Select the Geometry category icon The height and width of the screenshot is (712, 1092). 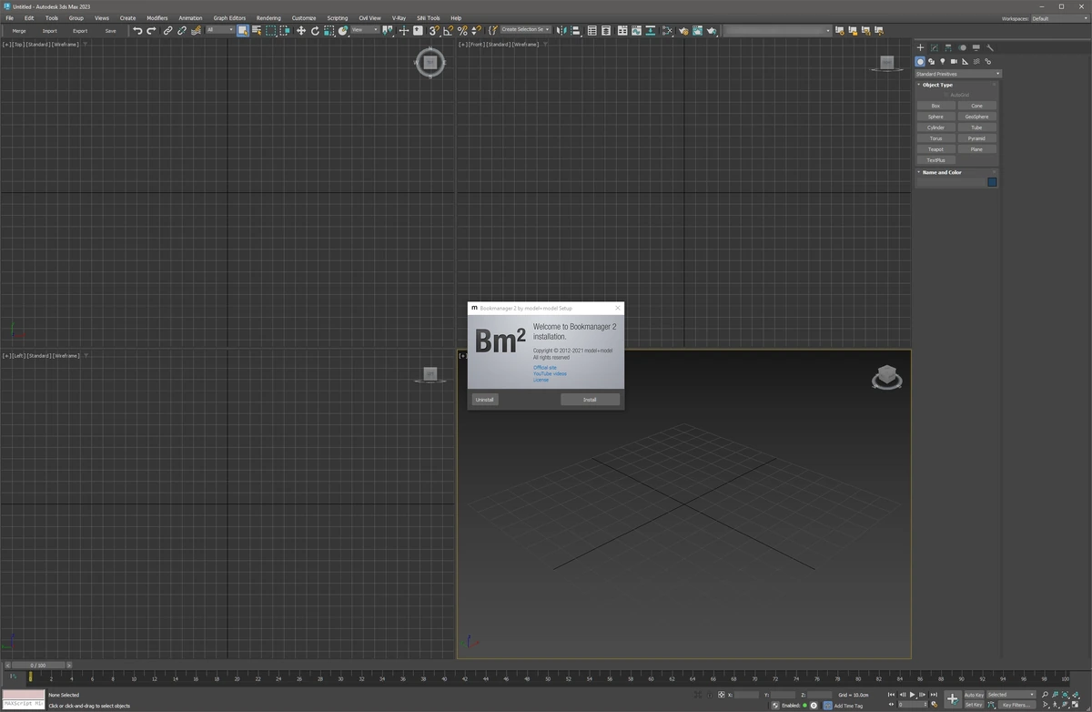pos(920,62)
